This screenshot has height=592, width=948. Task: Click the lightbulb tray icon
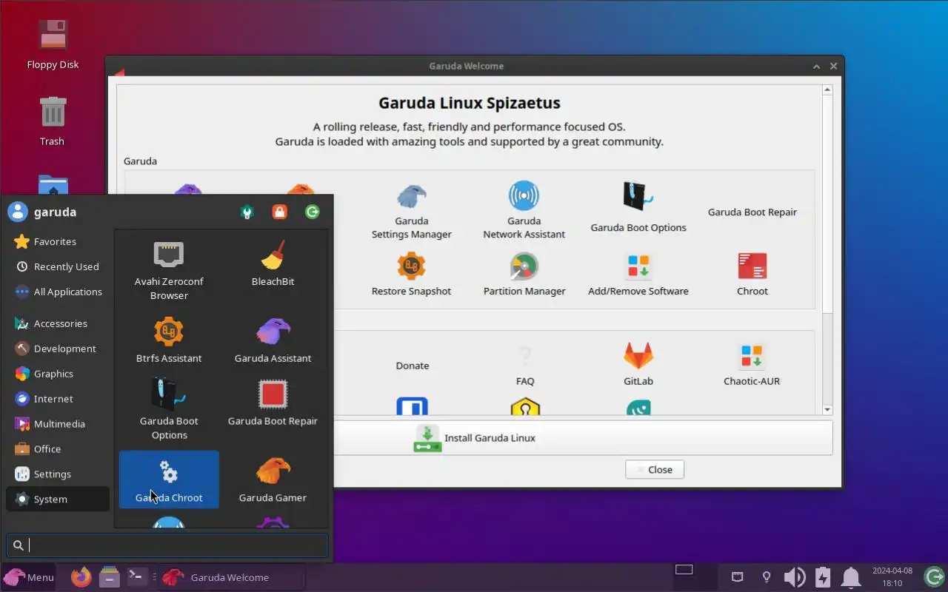pos(767,576)
